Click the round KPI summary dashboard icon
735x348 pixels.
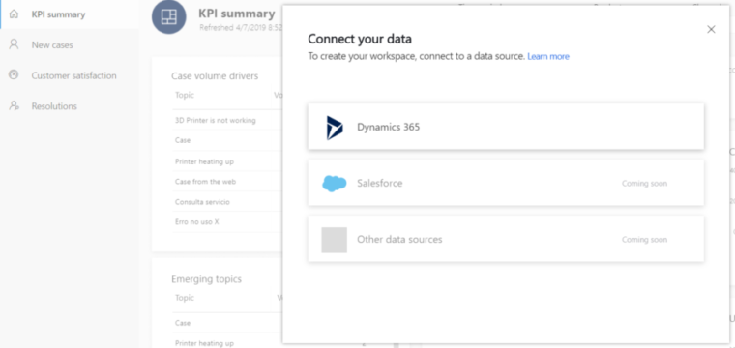pos(168,16)
